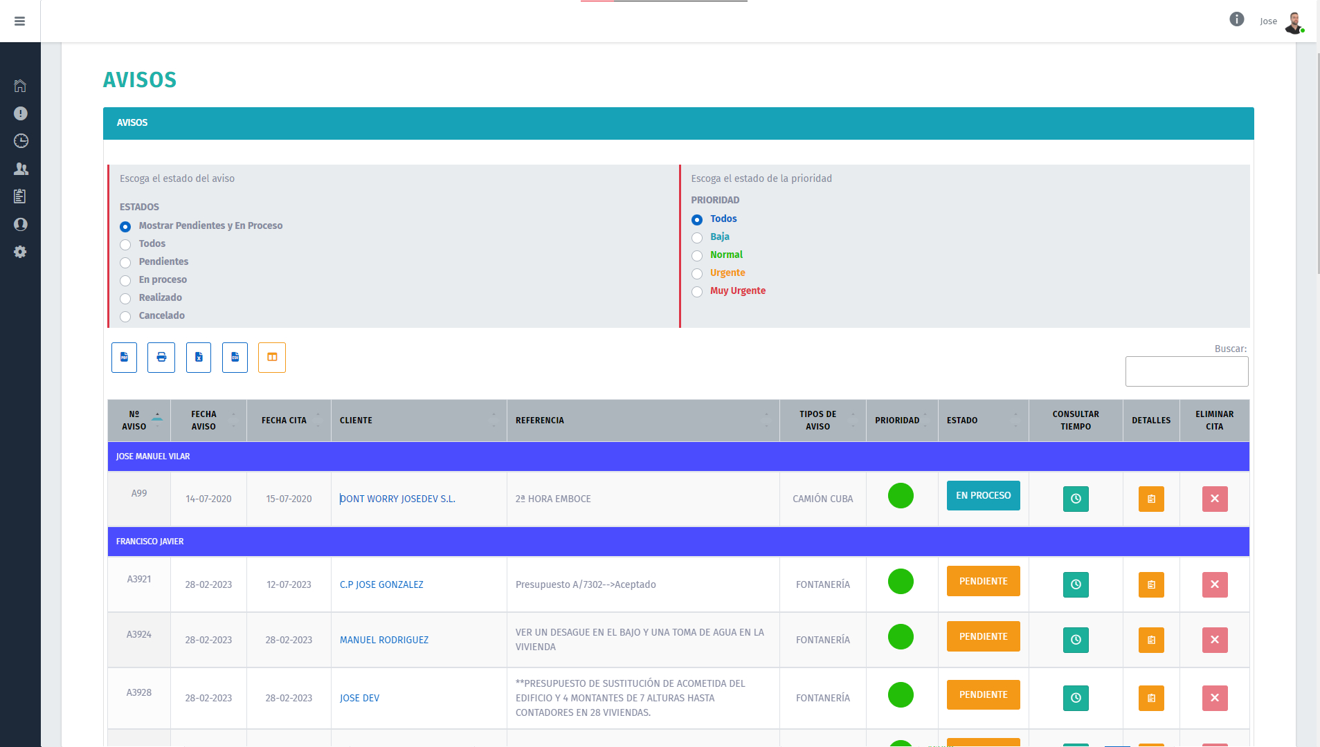Export the table to Excel
This screenshot has height=747, width=1320.
(x=199, y=358)
